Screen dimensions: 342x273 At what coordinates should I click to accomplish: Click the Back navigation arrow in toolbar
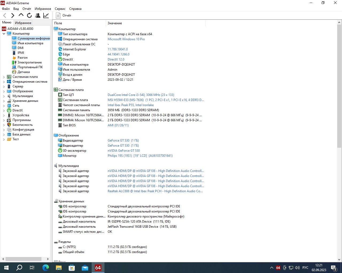coord(5,15)
